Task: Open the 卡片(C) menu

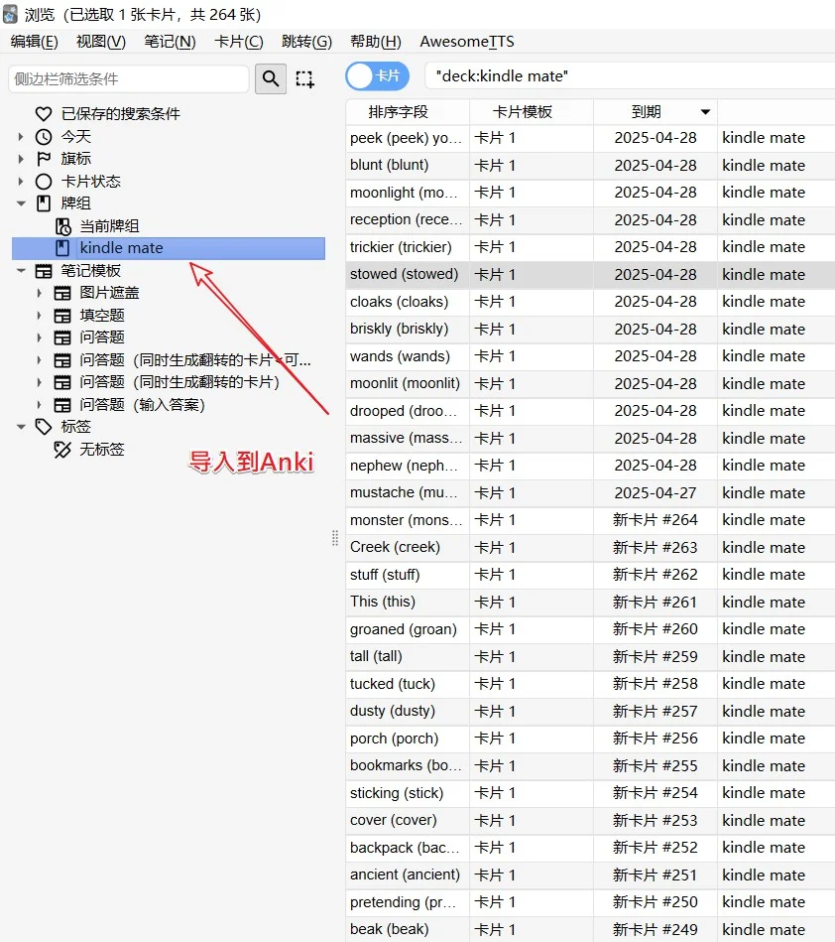Action: coord(239,42)
